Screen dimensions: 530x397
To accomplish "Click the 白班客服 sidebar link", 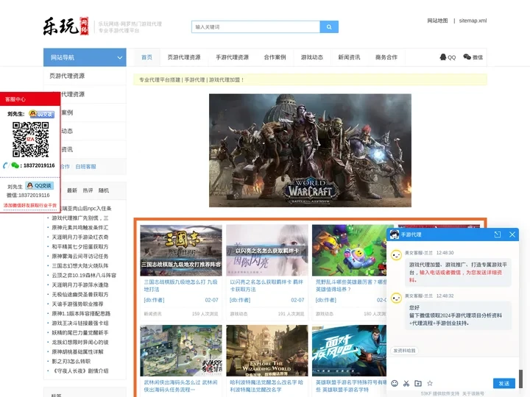I will (x=86, y=166).
